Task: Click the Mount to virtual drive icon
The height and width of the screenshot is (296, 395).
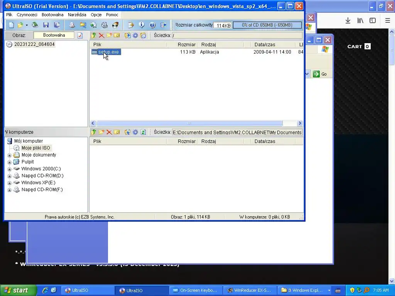Action: [x=104, y=25]
